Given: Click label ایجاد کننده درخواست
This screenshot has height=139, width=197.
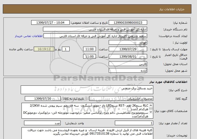Looking at the screenshot, I should [x=173, y=36].
